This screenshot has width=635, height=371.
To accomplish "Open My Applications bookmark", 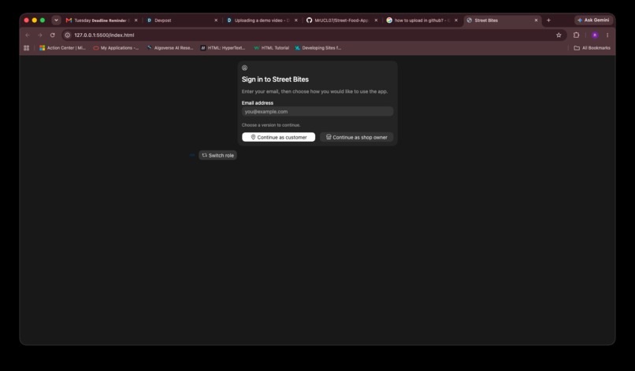I will pos(116,48).
